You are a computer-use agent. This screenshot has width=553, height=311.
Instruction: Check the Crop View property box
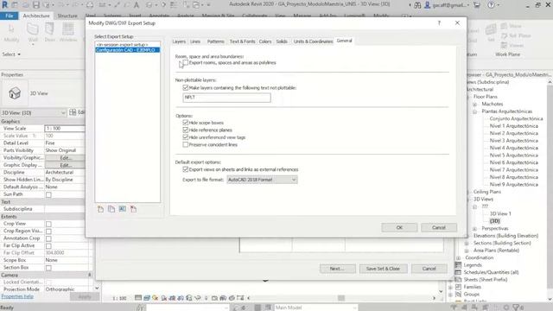[48, 224]
